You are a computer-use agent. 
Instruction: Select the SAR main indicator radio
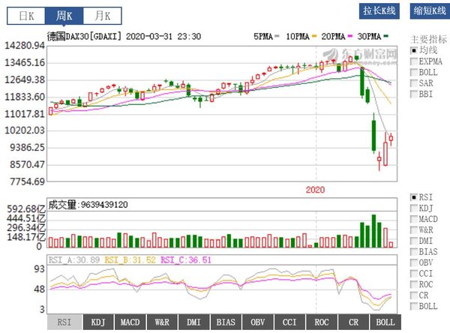[x=414, y=83]
